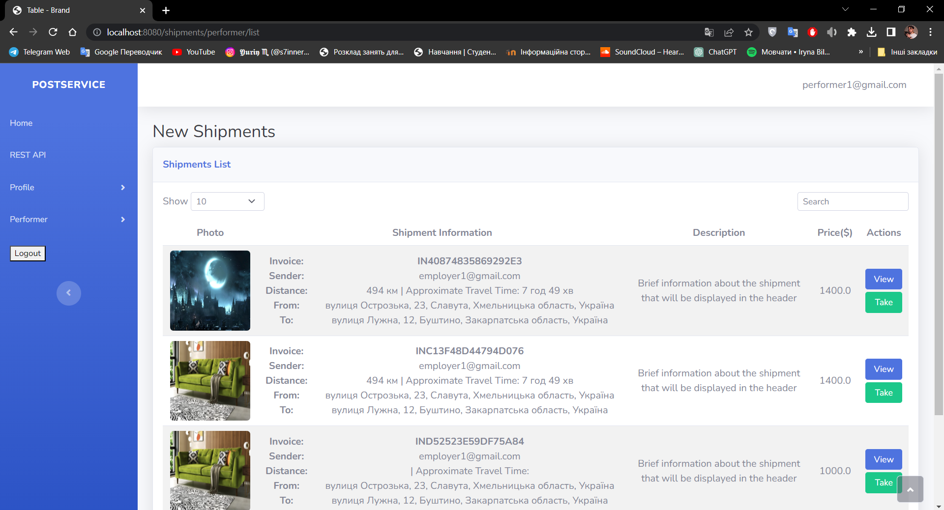The height and width of the screenshot is (510, 944).
Task: Click the Shipments List heading
Action: (x=197, y=165)
